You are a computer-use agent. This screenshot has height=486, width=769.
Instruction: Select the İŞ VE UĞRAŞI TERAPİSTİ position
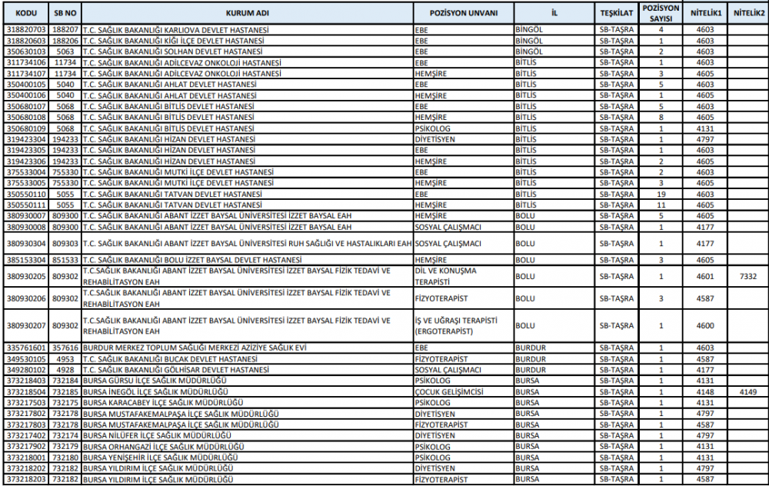456,325
